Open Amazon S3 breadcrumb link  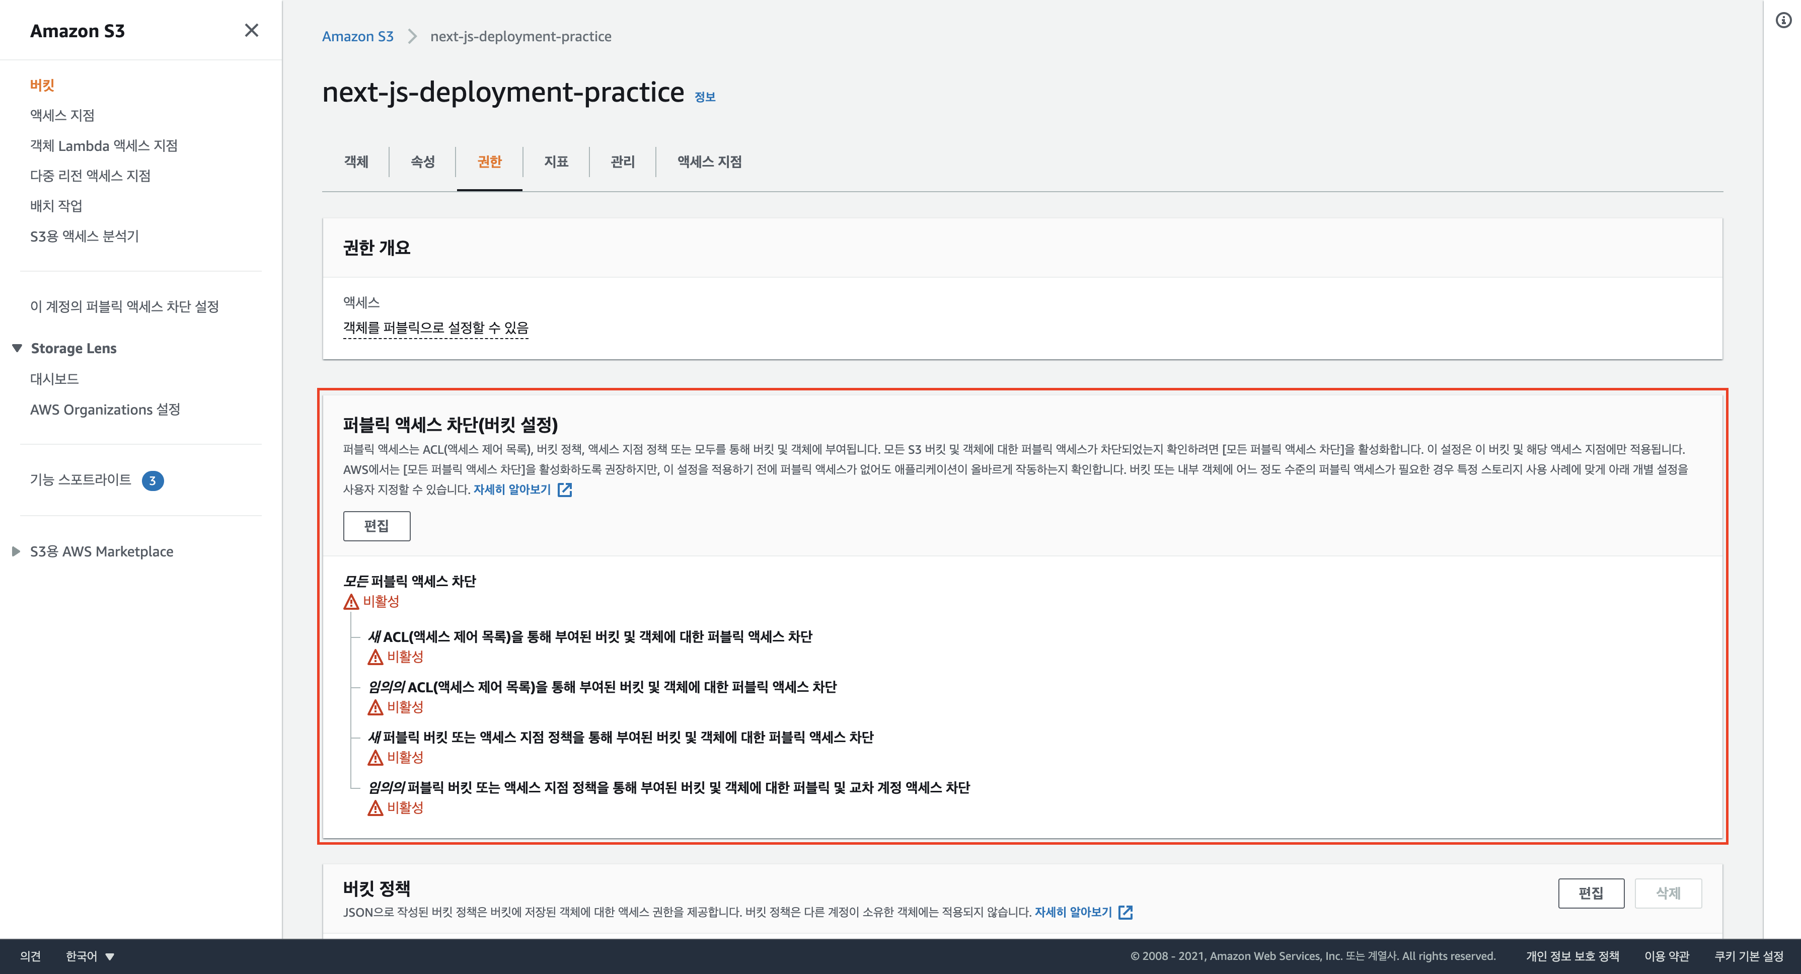[x=357, y=36]
